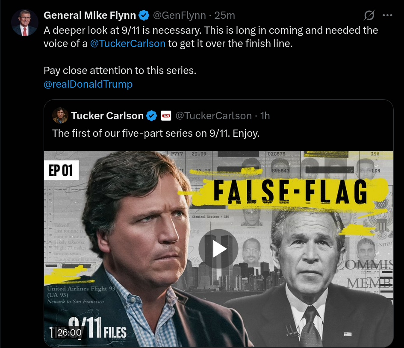The width and height of the screenshot is (404, 348).
Task: Click the FALSE-FLAG title in the video thumbnail
Action: 290,192
